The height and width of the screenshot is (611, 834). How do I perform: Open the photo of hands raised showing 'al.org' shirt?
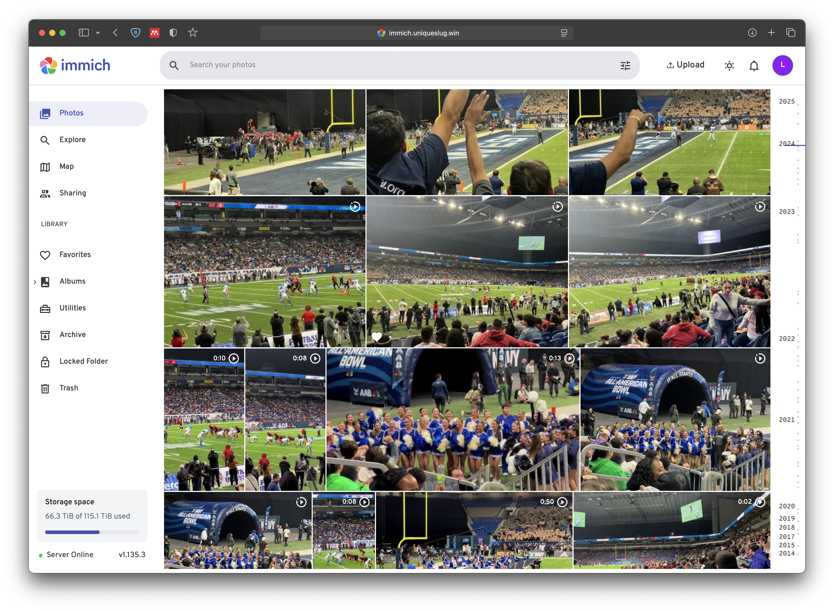467,142
